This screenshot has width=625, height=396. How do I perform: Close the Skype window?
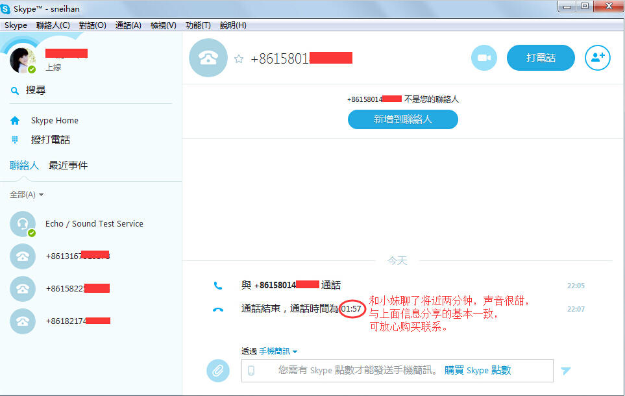point(609,6)
